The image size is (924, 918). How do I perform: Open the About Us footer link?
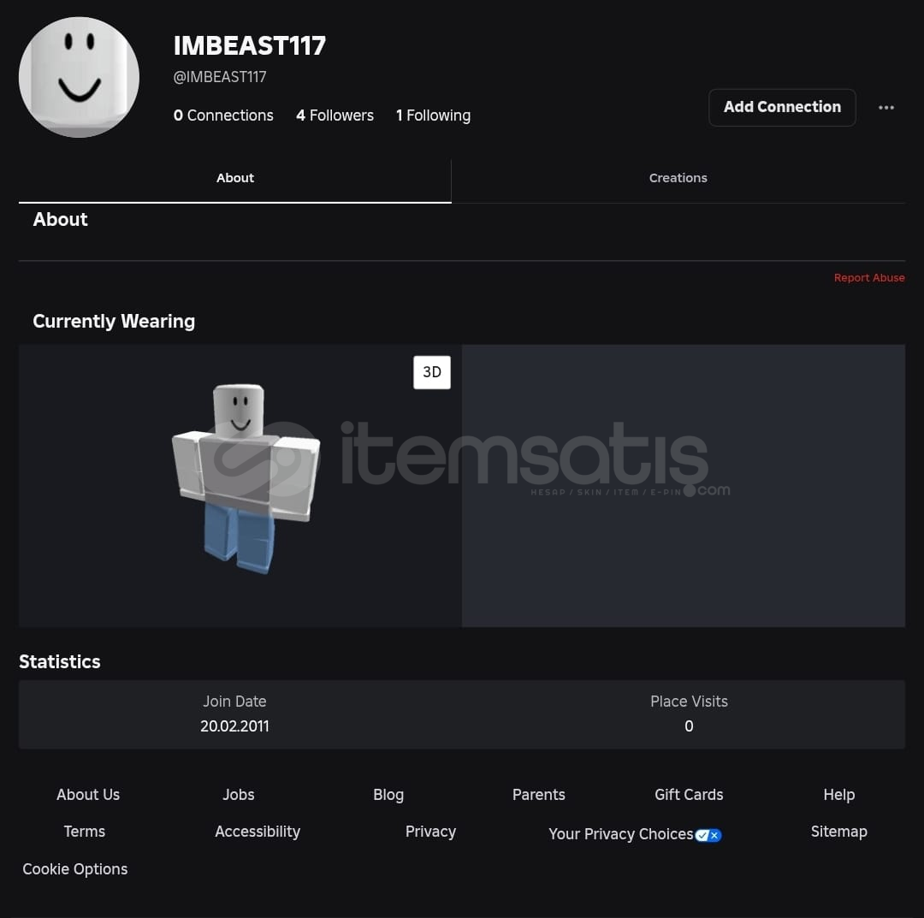tap(88, 794)
